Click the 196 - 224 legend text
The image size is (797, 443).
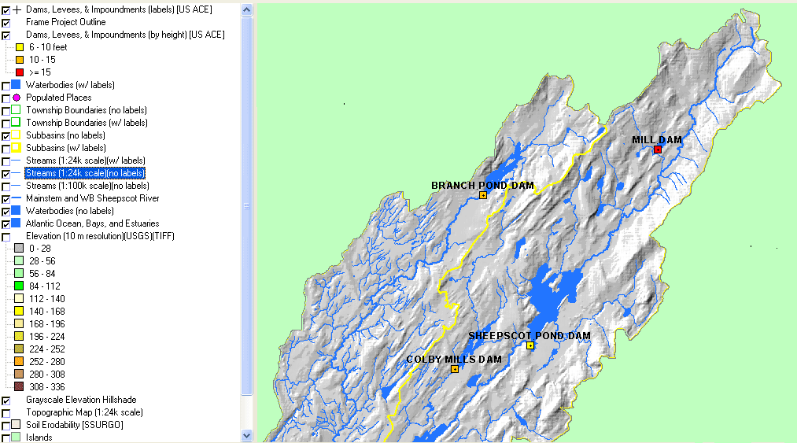tap(46, 337)
